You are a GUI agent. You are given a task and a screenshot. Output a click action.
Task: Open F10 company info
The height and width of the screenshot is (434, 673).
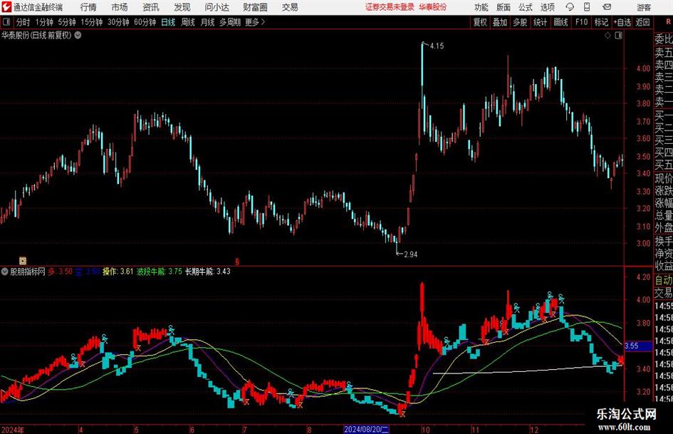pos(582,22)
